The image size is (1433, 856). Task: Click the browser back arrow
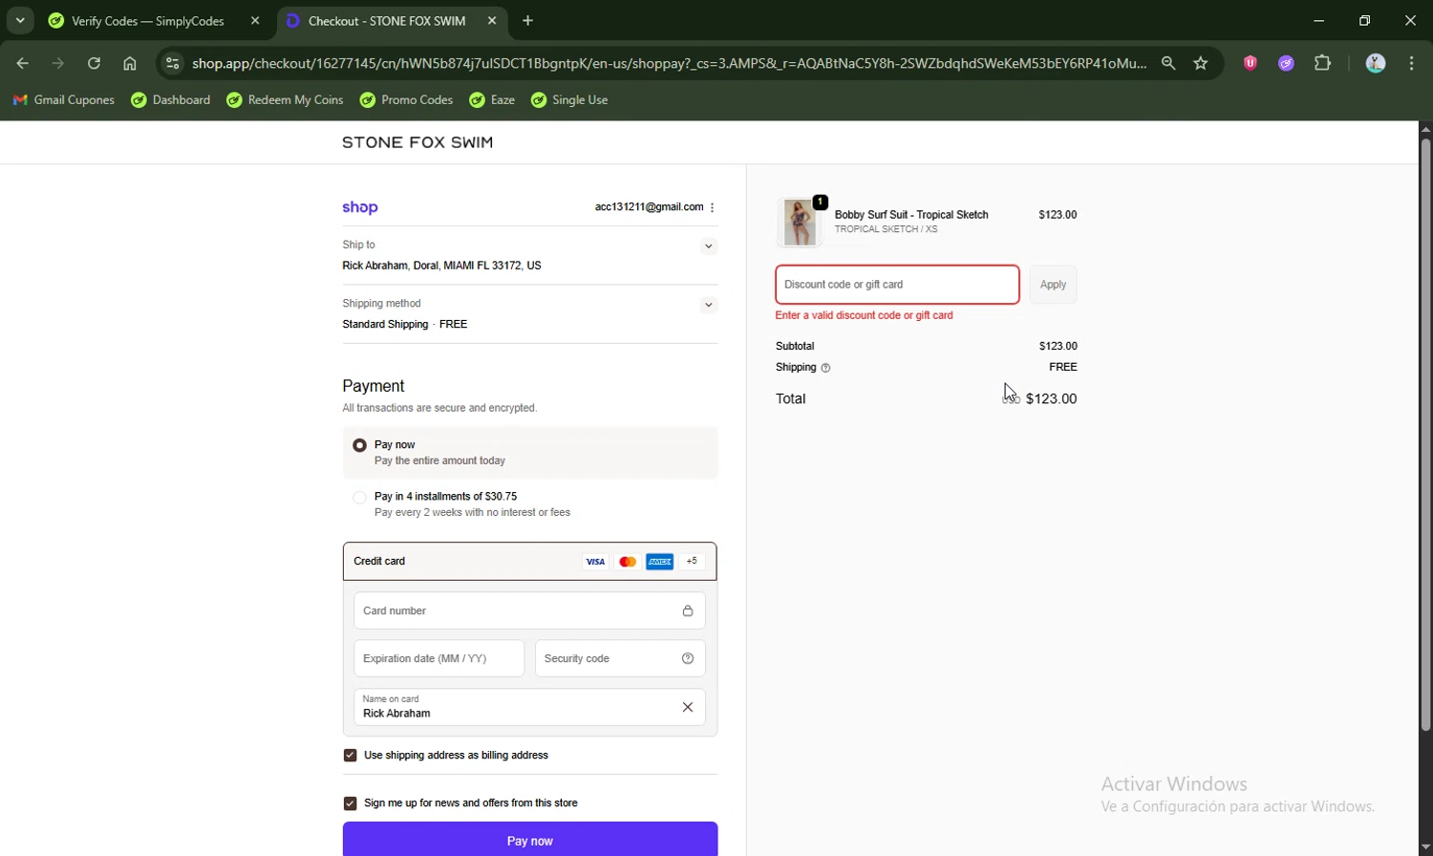click(x=23, y=63)
